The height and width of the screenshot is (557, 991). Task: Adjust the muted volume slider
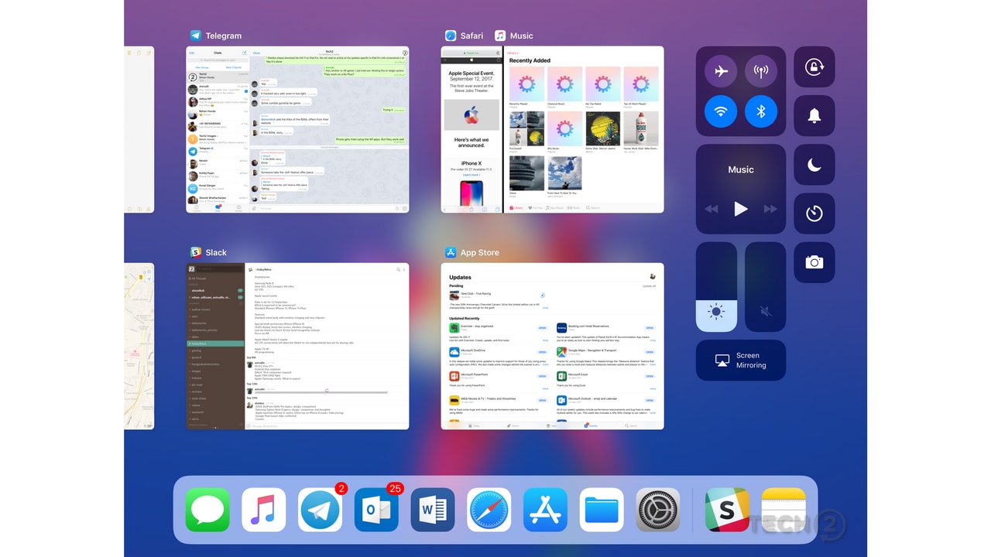pyautogui.click(x=766, y=287)
